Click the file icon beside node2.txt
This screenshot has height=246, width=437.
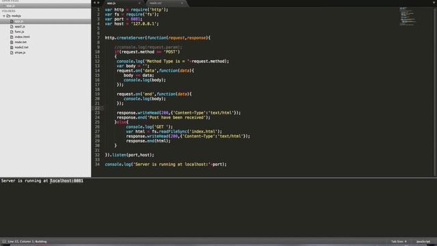pyautogui.click(x=12, y=47)
